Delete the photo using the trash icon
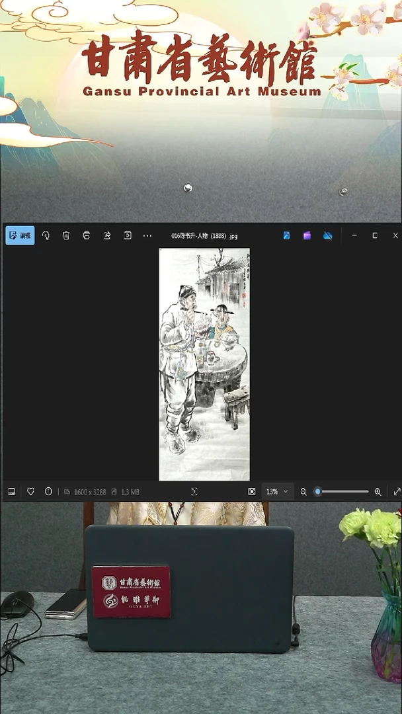Screen dimensions: 402x714 tap(66, 235)
